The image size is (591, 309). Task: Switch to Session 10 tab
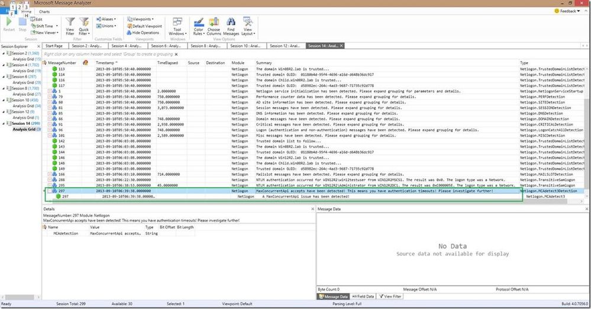pyautogui.click(x=247, y=46)
